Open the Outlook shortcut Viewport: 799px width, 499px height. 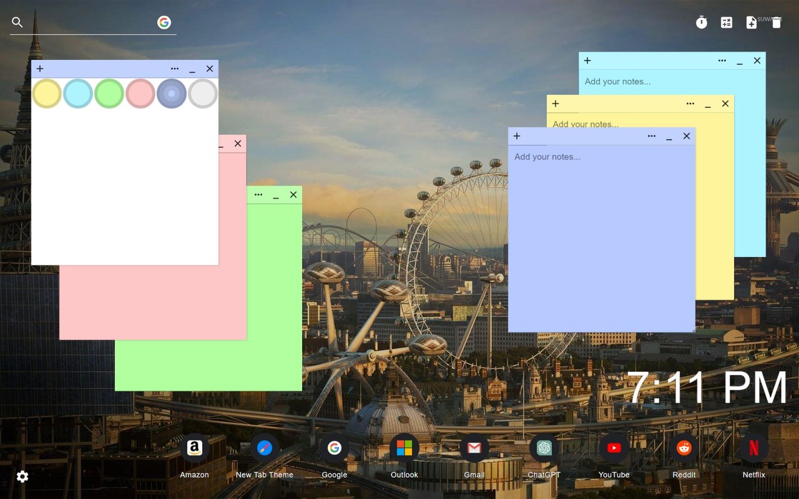click(404, 448)
